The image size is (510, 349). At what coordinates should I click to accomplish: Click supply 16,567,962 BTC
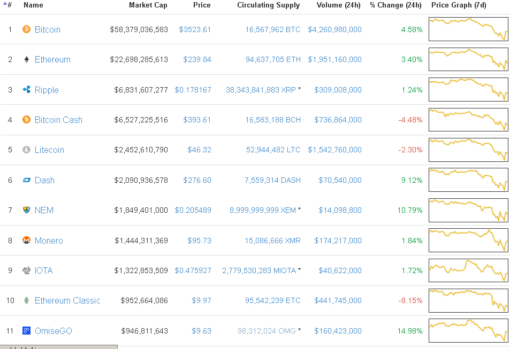273,29
